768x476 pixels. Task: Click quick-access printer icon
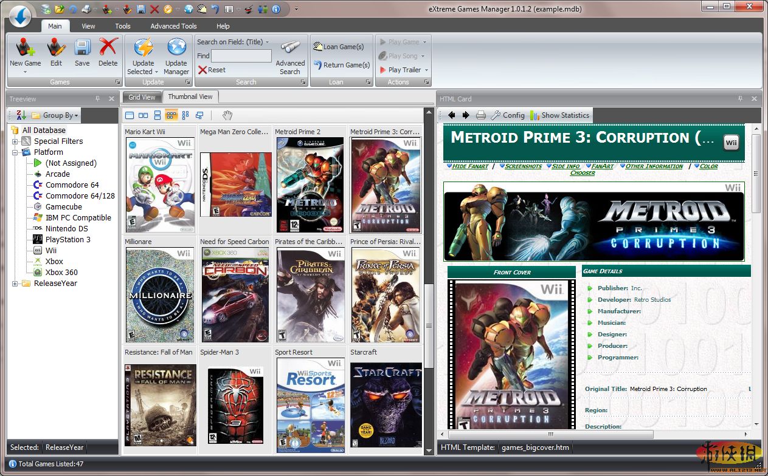click(x=86, y=9)
